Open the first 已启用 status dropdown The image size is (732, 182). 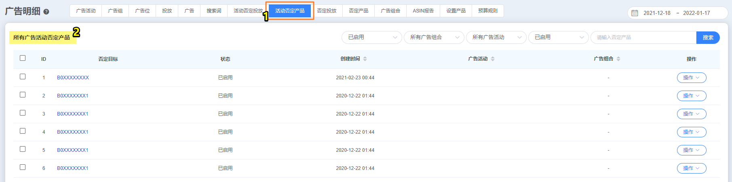coord(371,37)
